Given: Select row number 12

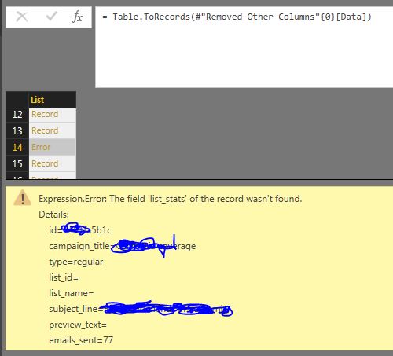Looking at the screenshot, I should pos(17,115).
